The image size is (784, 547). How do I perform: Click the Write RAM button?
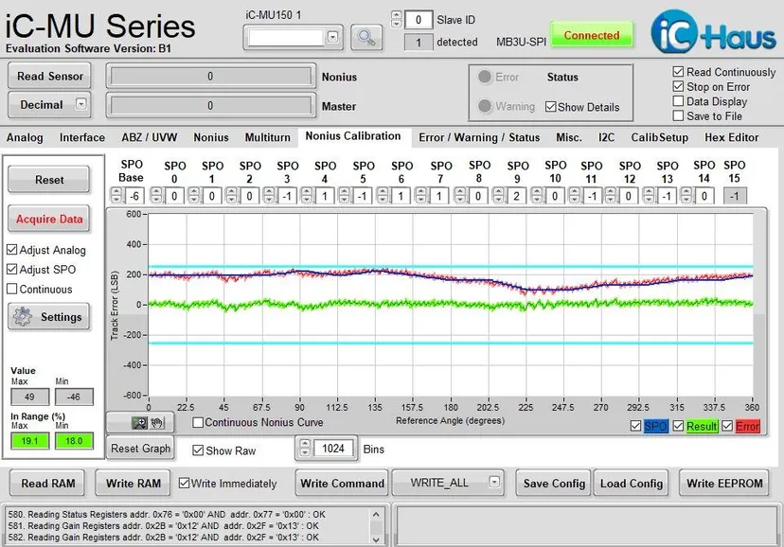133,483
